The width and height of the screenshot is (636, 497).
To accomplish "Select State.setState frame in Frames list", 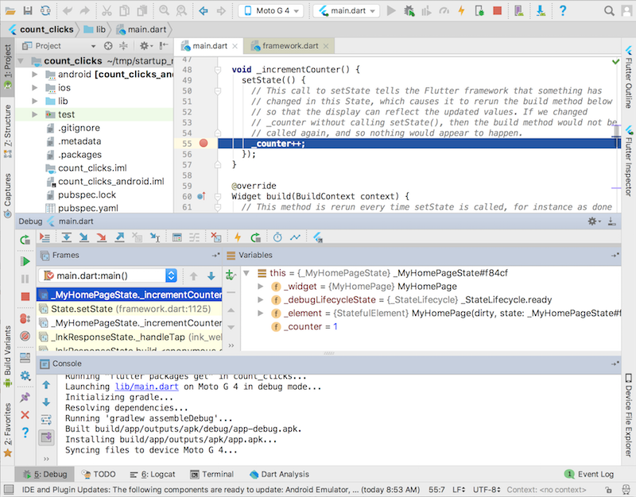I will [x=130, y=309].
